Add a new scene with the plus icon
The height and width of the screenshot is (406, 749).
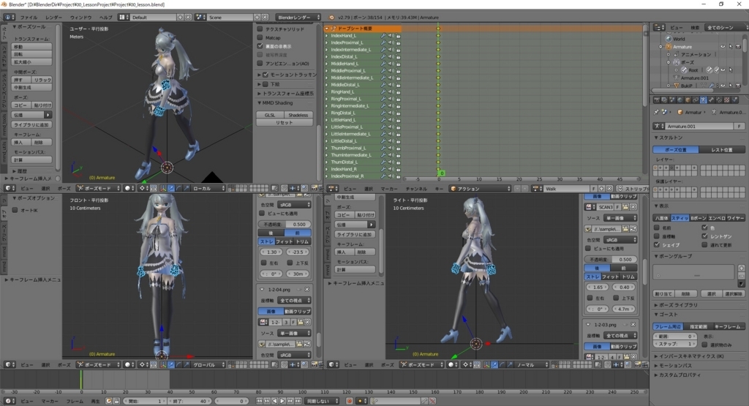[x=257, y=18]
